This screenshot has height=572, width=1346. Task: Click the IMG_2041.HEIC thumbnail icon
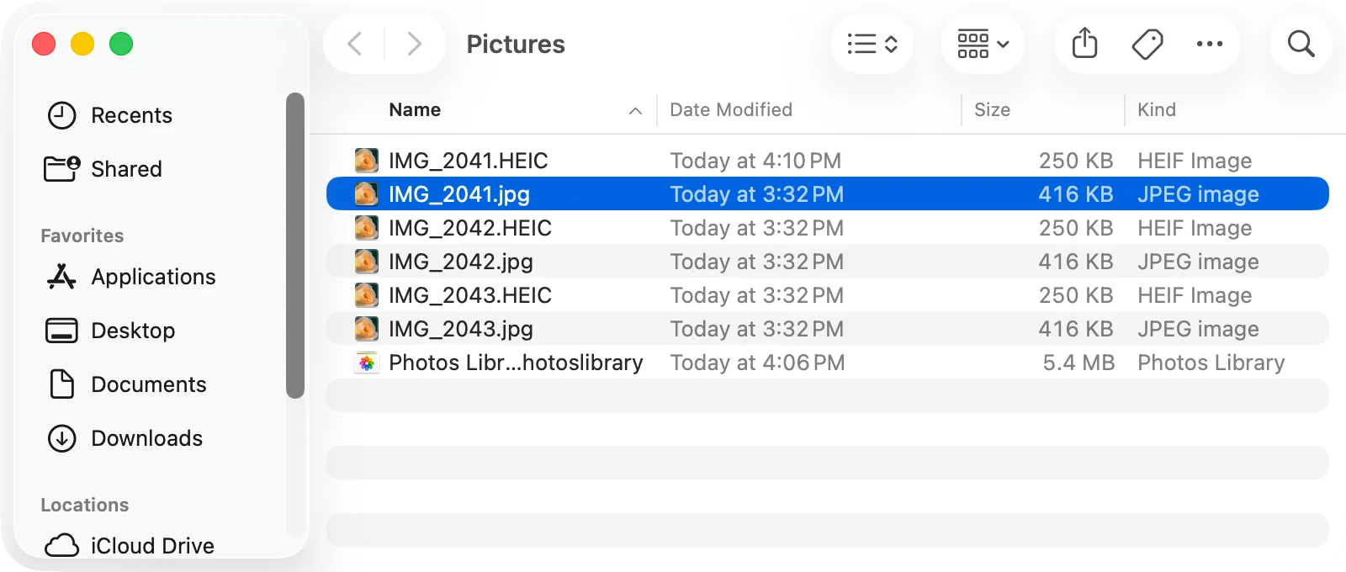366,160
